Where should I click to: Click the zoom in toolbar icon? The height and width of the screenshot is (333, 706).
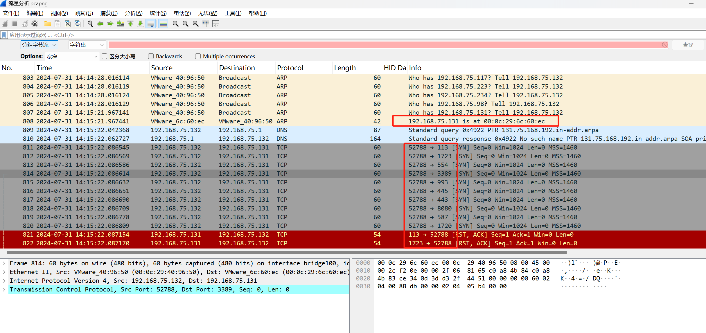[175, 24]
